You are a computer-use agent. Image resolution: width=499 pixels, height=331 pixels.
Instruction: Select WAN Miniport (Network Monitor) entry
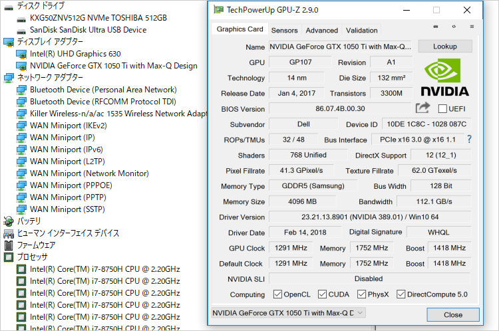[x=89, y=173]
